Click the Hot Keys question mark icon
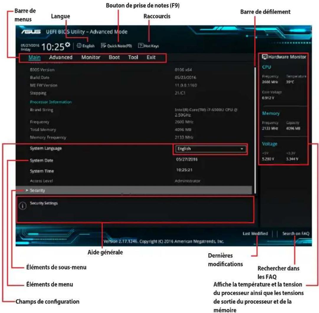Image resolution: width=319 pixels, height=313 pixels. [x=140, y=45]
